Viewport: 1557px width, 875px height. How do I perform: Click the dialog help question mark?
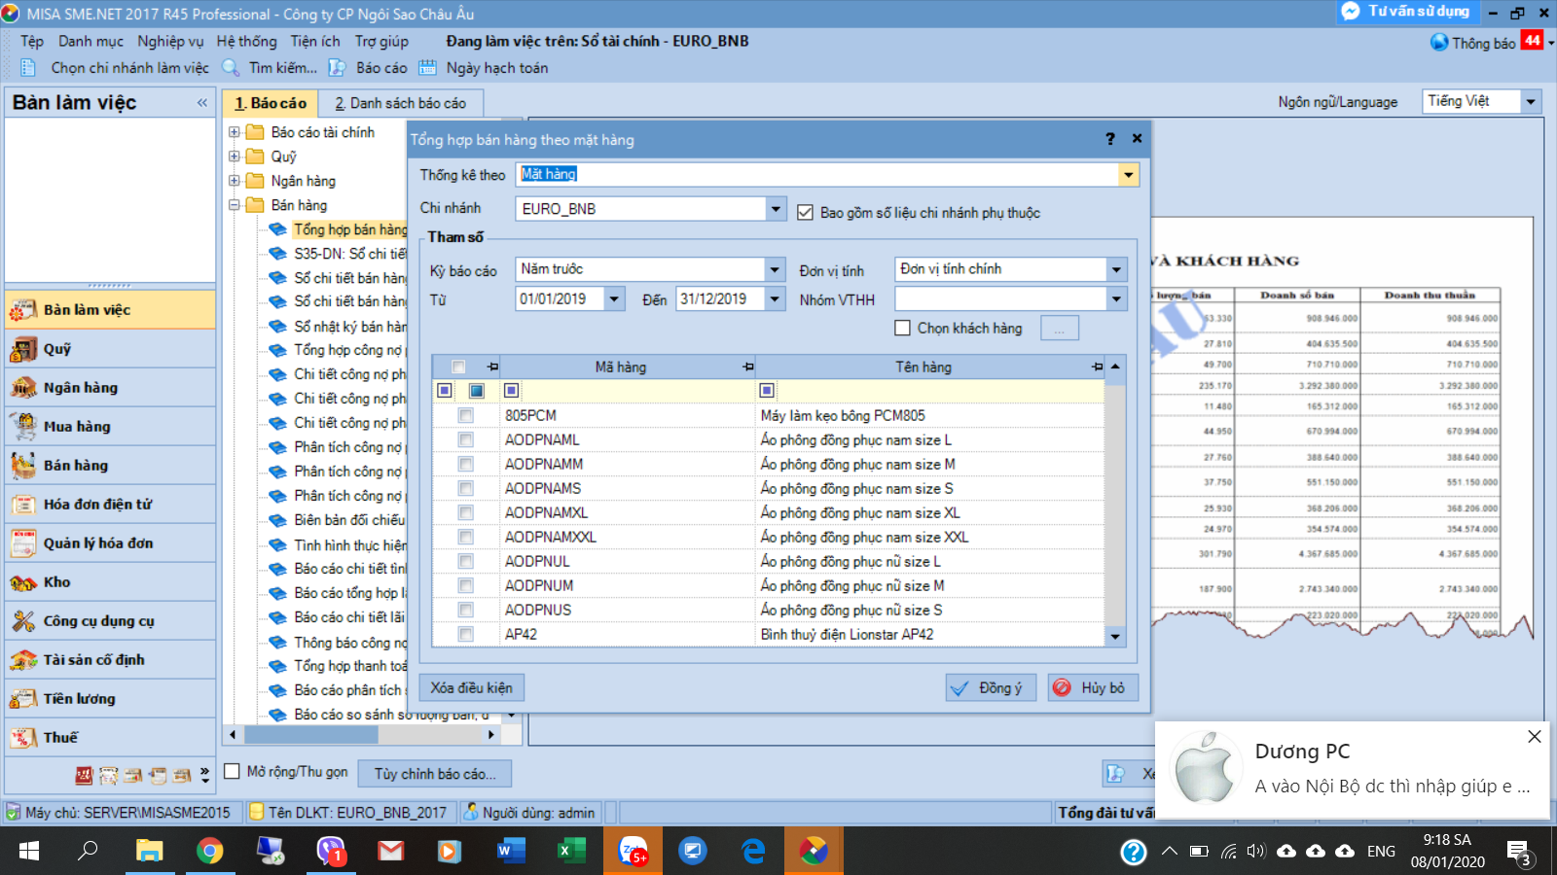click(1110, 139)
